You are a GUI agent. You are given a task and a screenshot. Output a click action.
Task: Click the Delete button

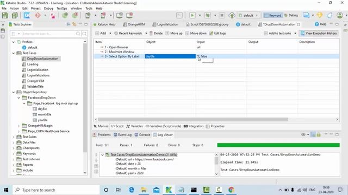[x=156, y=34]
